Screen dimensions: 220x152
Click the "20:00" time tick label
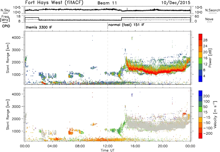pos(163,146)
